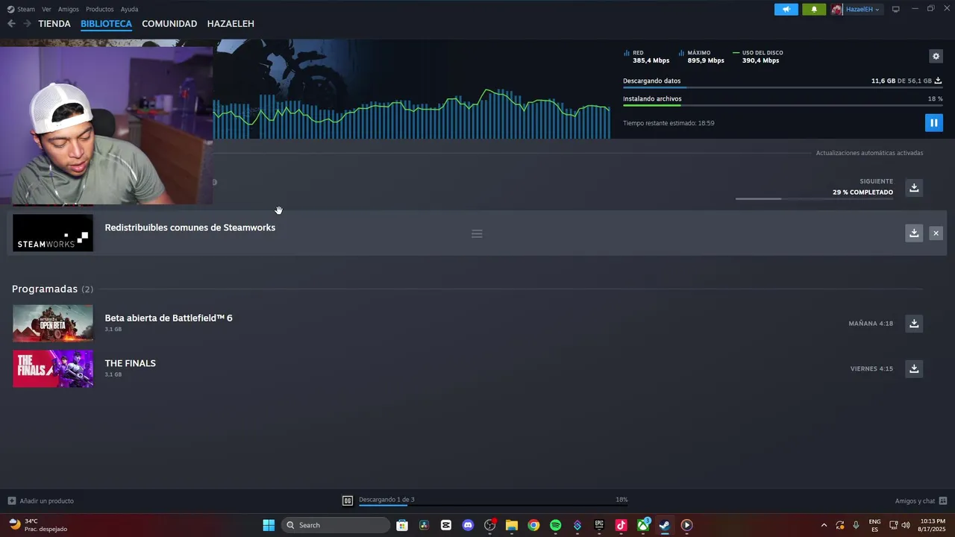
Task: Open THE FINALS title link
Action: (130, 363)
